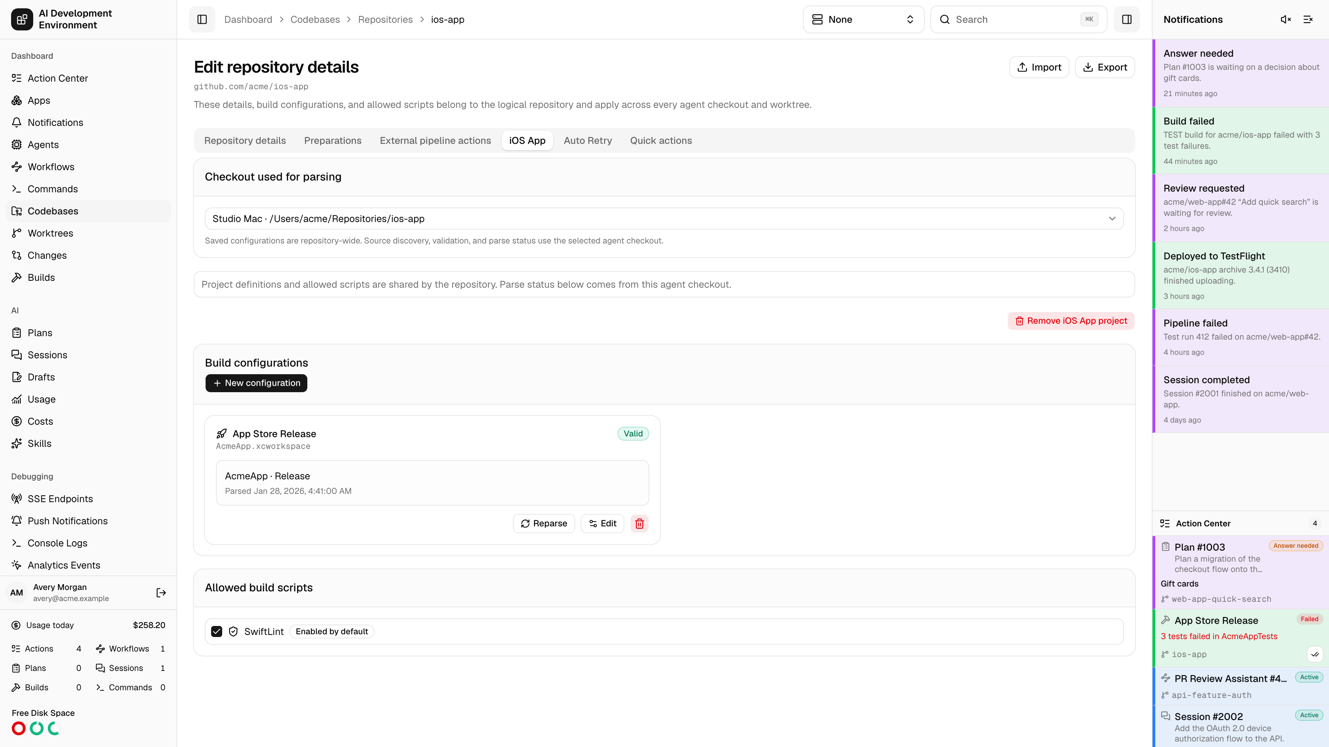
Task: Edit the App Store Release configuration
Action: (603, 523)
